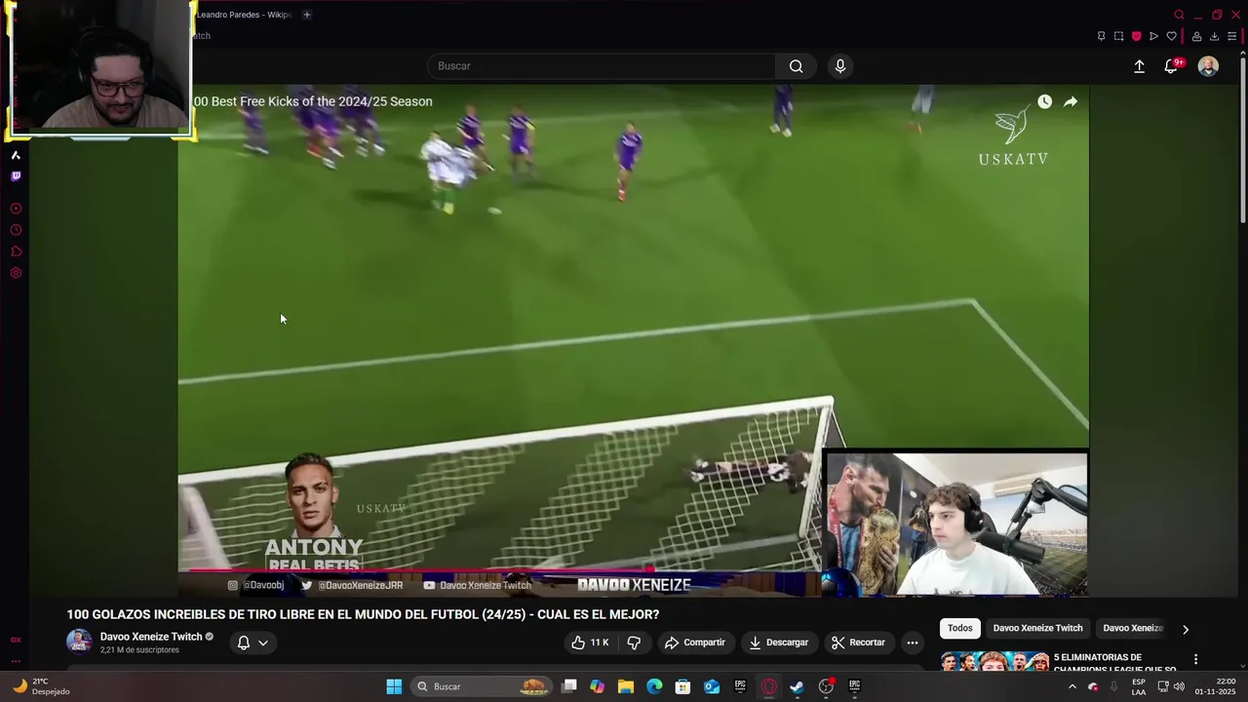The height and width of the screenshot is (702, 1248).
Task: Click the 5 Eliminatorias video thumbnail
Action: pos(994,662)
